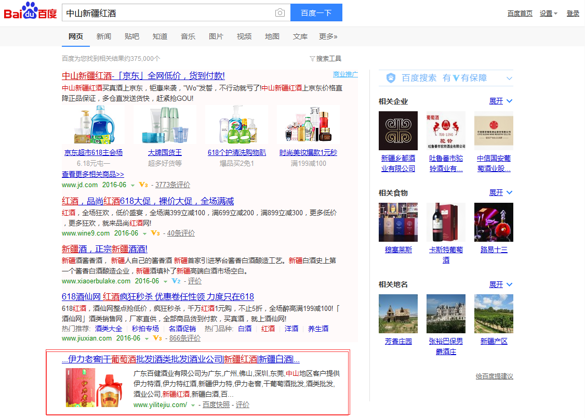Image resolution: width=585 pixels, height=418 pixels.
Task: Switch to the 地图 tab
Action: (272, 36)
